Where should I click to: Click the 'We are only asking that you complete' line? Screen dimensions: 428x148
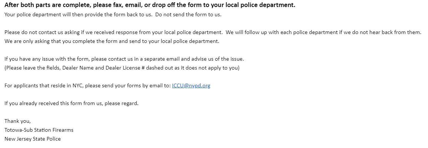[x=112, y=41]
